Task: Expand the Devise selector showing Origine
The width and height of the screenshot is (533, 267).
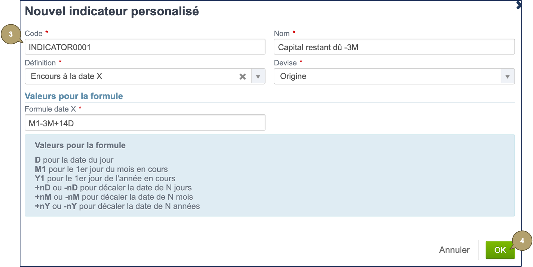Action: click(x=507, y=76)
